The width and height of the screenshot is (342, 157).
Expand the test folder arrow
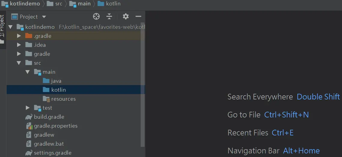pyautogui.click(x=28, y=108)
